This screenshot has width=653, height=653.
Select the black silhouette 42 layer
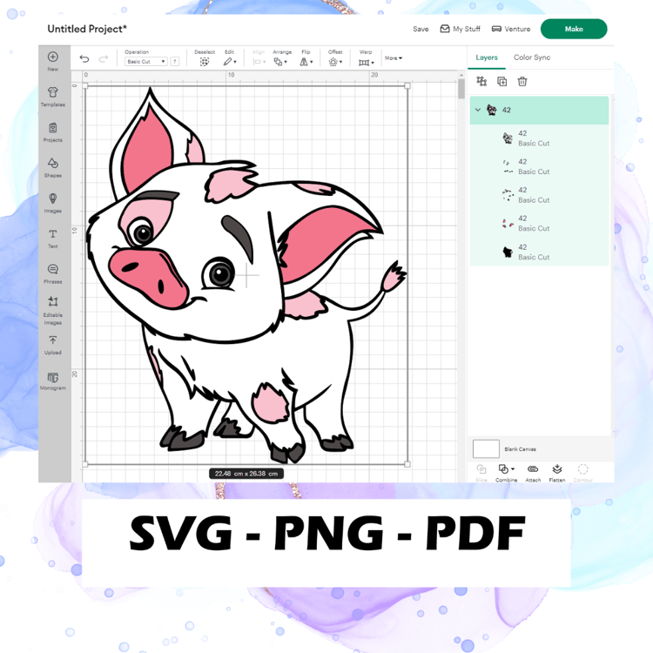pyautogui.click(x=539, y=252)
